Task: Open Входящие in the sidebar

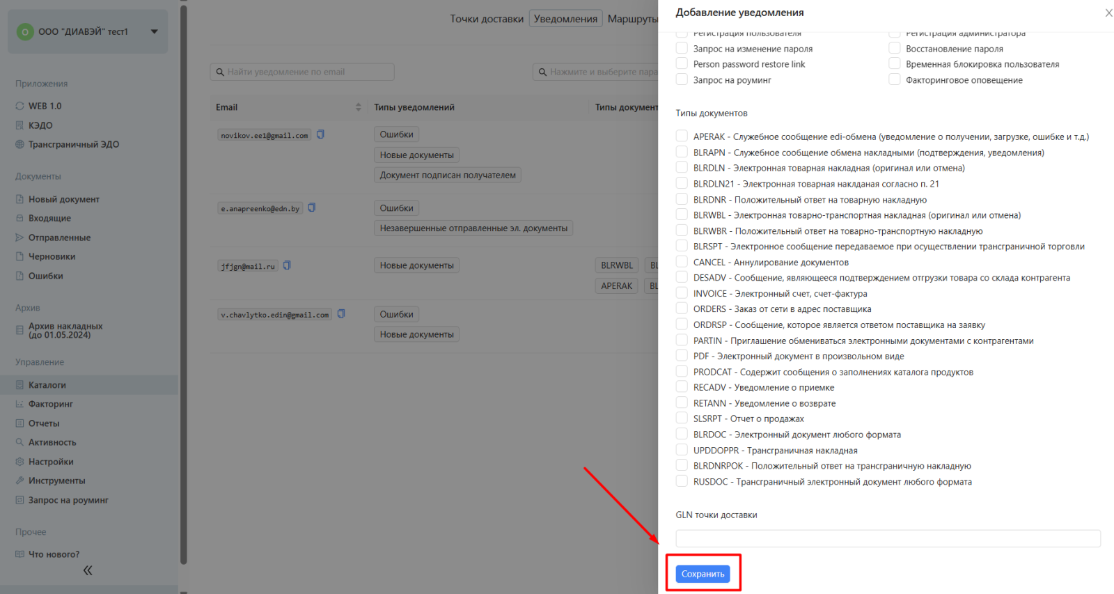Action: click(49, 218)
